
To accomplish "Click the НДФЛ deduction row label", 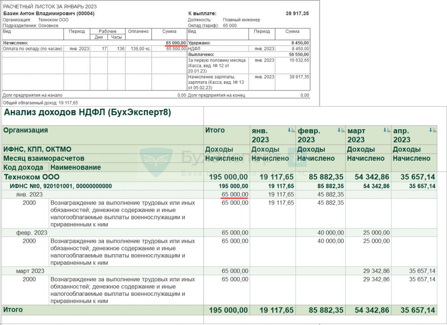I will tap(194, 49).
